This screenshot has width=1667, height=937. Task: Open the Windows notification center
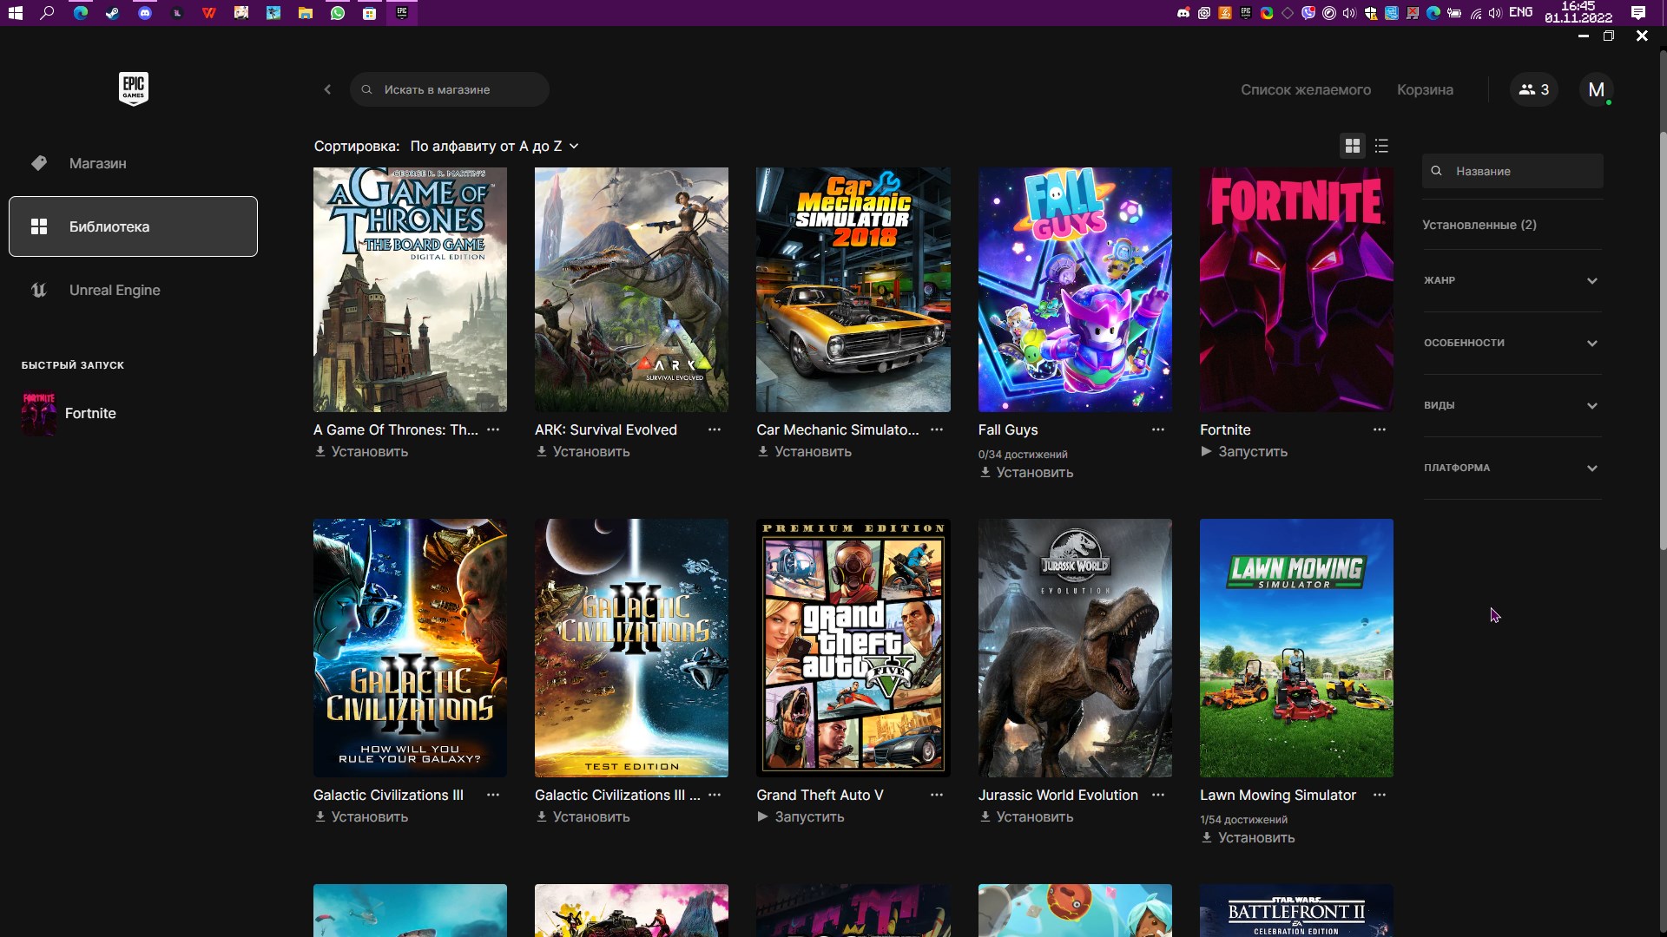coord(1637,13)
